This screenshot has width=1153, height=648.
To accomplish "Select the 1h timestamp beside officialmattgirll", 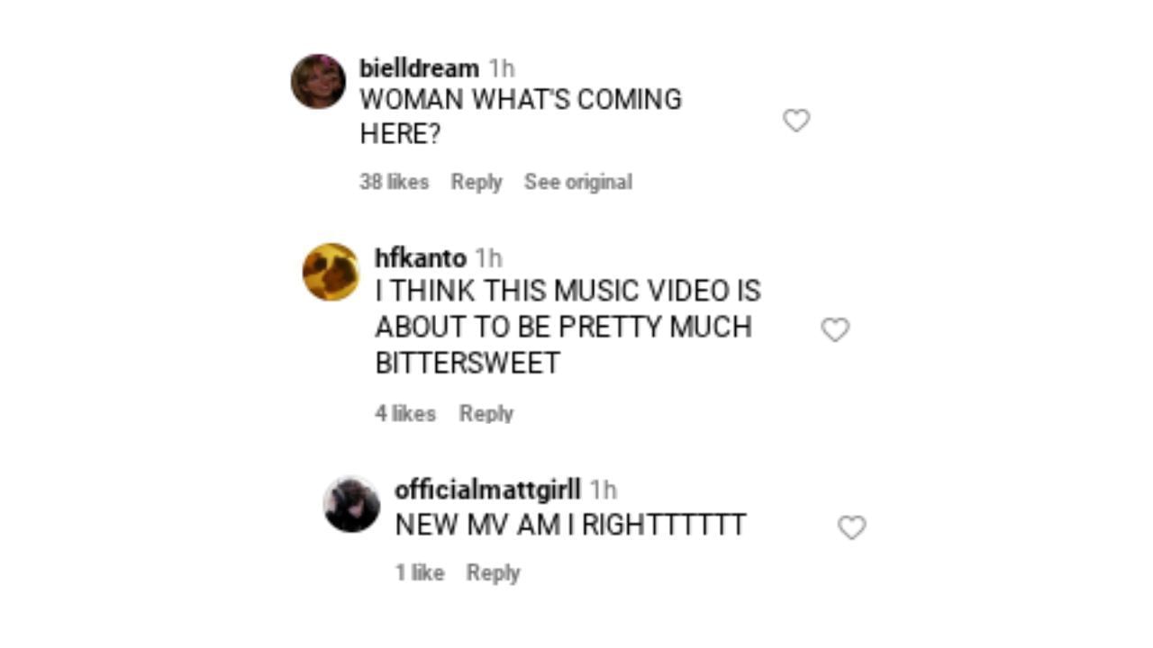I will 604,490.
